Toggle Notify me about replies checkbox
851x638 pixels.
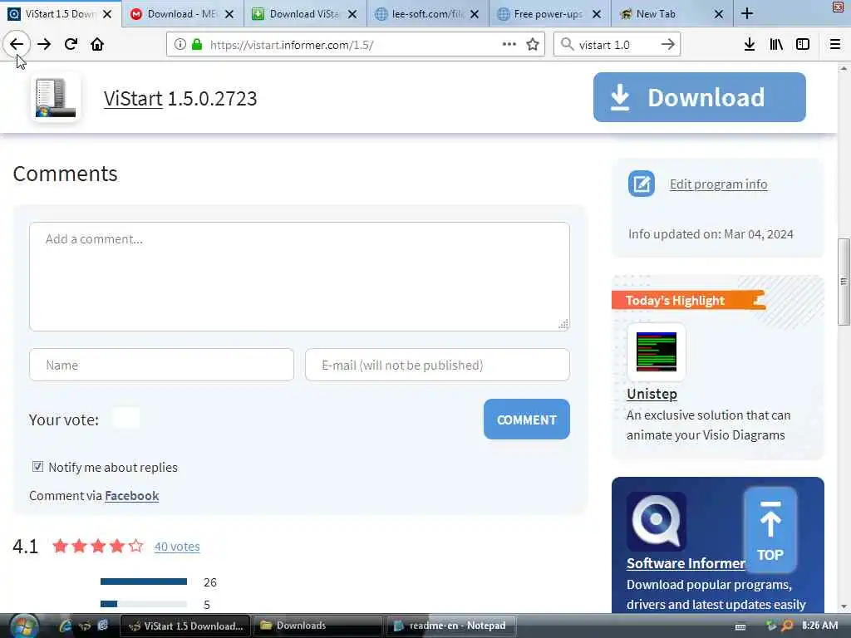tap(37, 467)
